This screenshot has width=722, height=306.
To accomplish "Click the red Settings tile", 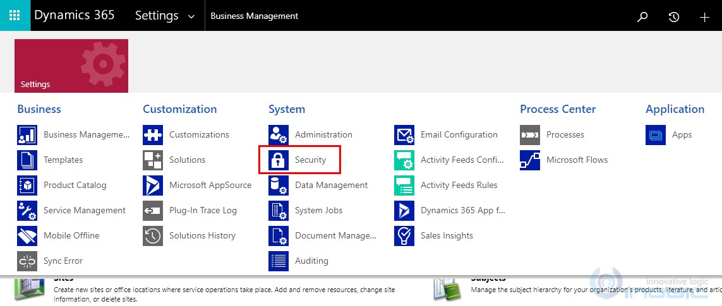I will (71, 66).
